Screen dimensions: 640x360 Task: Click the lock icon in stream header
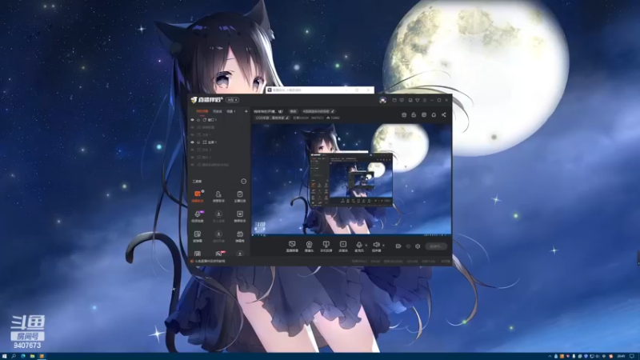(x=414, y=114)
